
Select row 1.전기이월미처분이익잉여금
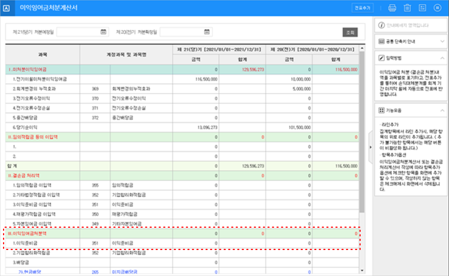click(40, 79)
